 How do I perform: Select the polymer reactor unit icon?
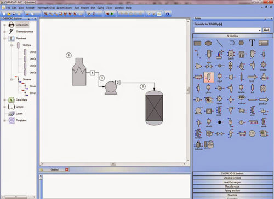tap(198, 145)
